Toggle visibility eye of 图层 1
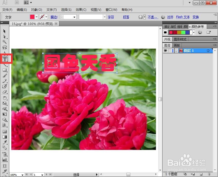The height and width of the screenshot is (177, 218). pyautogui.click(x=165, y=51)
